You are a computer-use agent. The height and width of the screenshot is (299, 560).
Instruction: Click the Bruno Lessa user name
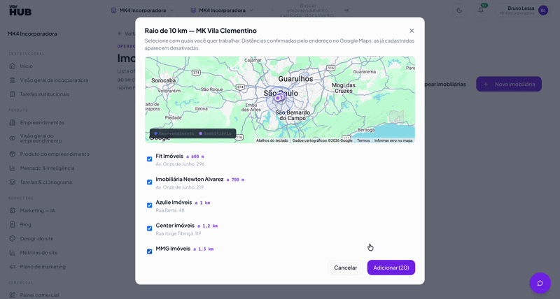521,8
